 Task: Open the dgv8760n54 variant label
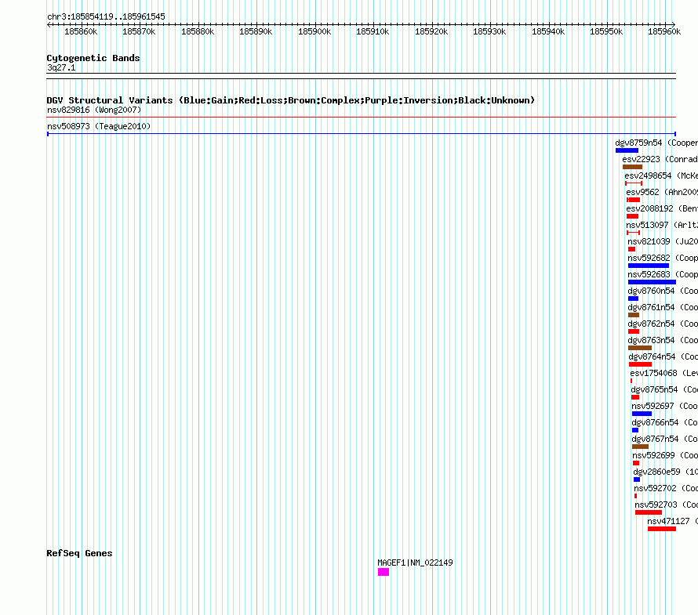[x=663, y=291]
